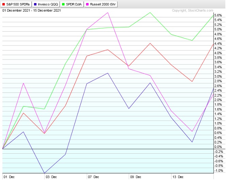
Task: Click the 5.0% y-axis label
Action: tap(218, 29)
